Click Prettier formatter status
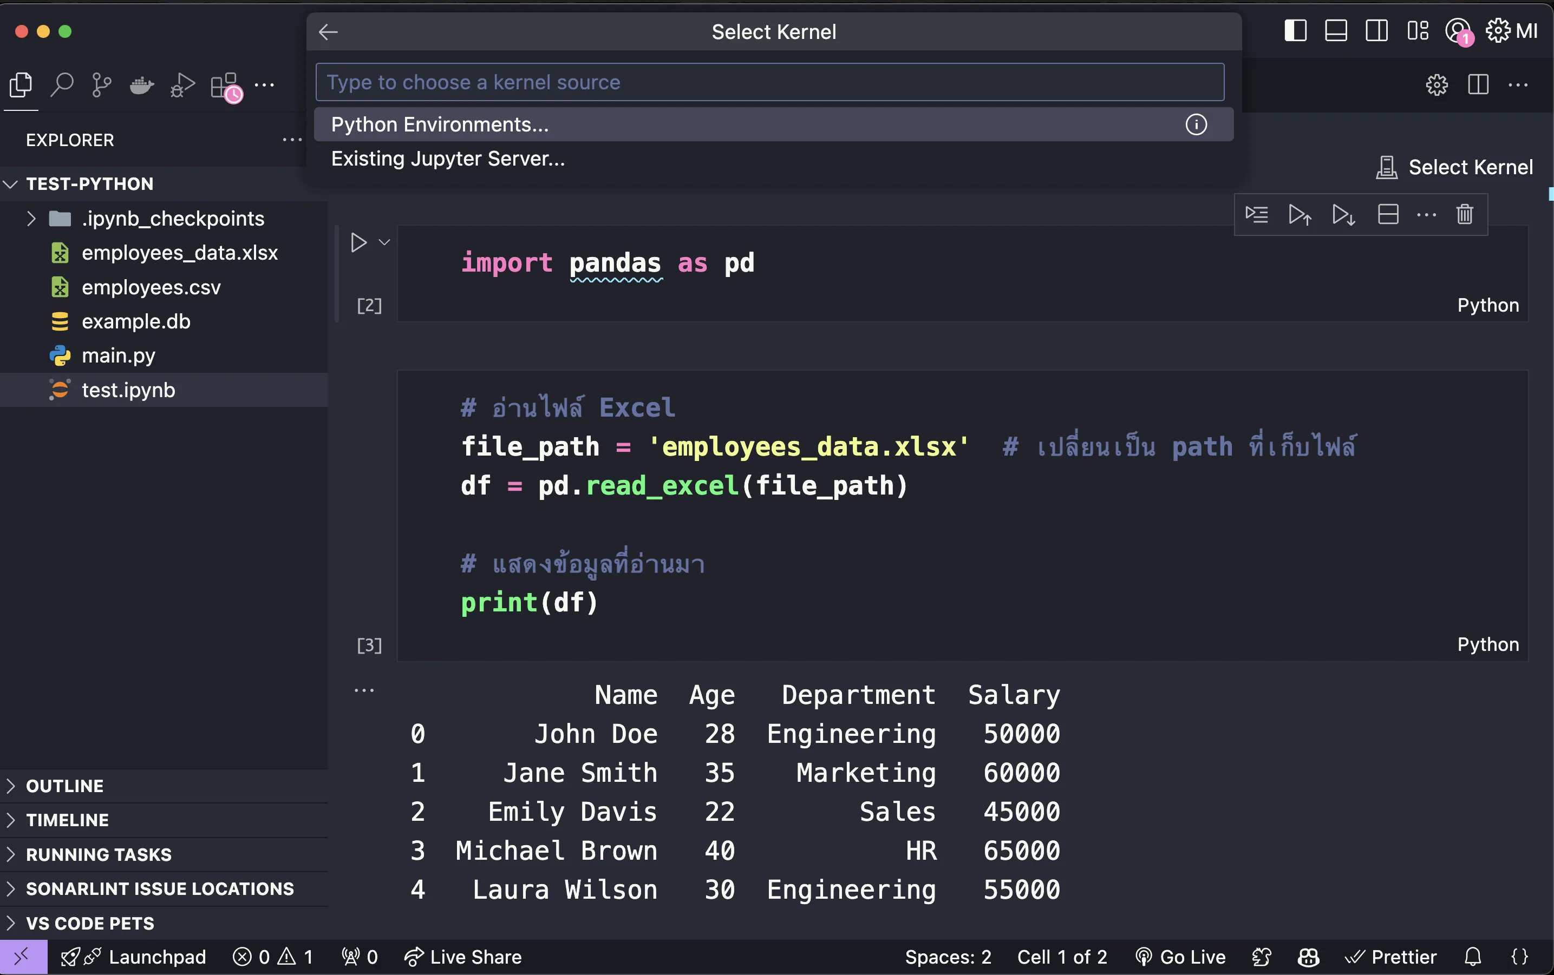This screenshot has height=975, width=1554. tap(1390, 957)
